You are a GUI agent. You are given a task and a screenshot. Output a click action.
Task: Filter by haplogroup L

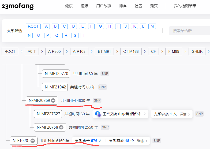click(x=143, y=26)
